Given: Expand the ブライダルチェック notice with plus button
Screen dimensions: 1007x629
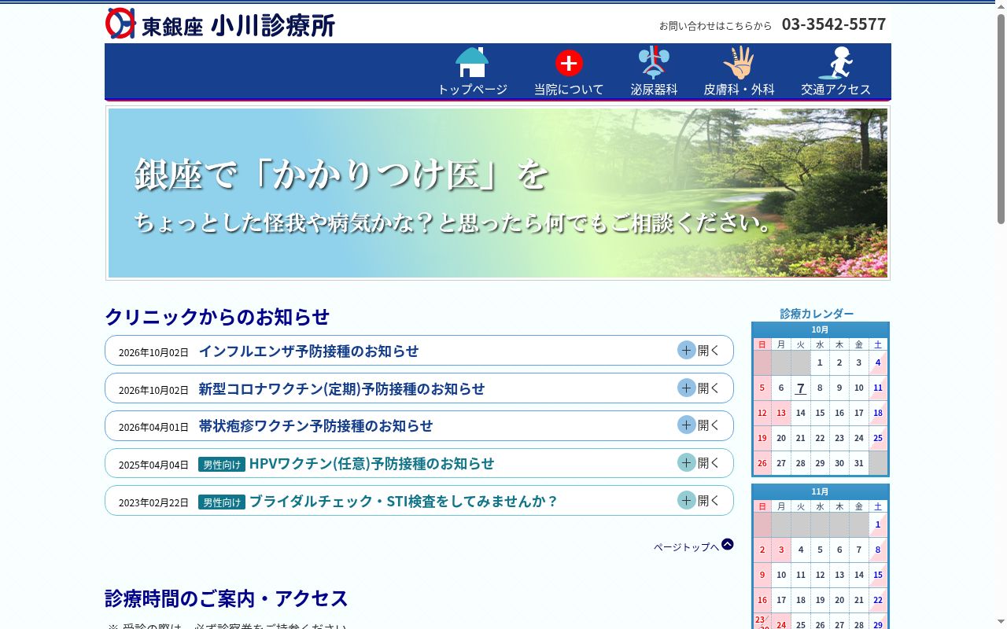Looking at the screenshot, I should tap(687, 500).
